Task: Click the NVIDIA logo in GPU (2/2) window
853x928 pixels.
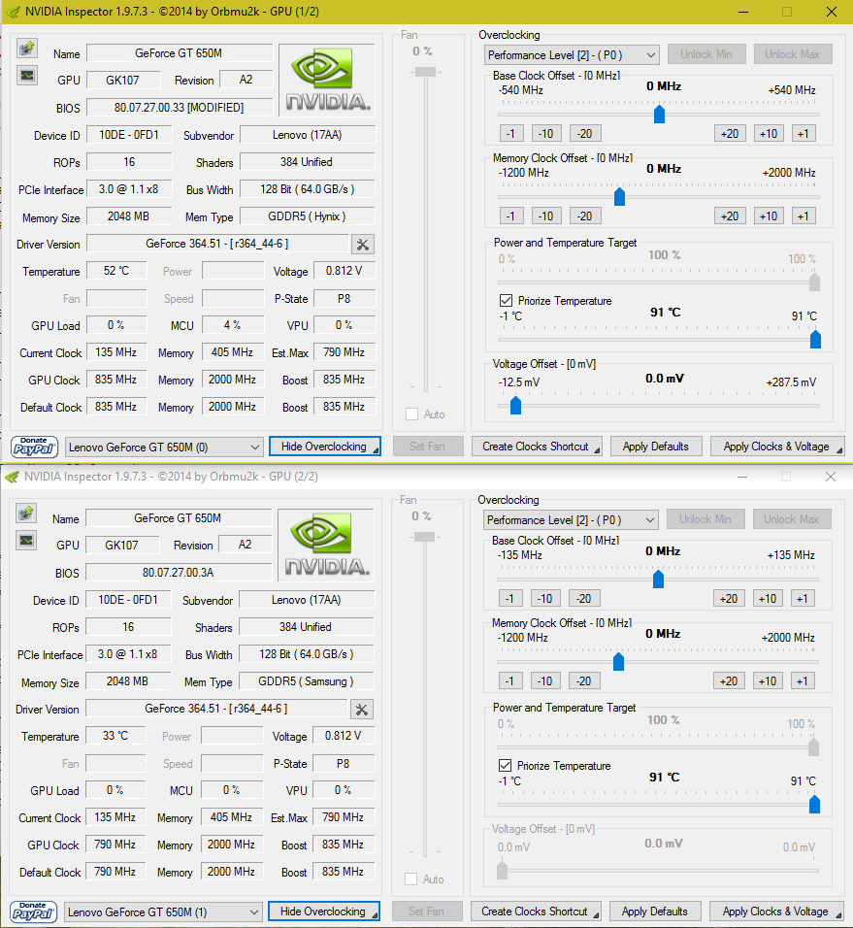Action: point(326,546)
